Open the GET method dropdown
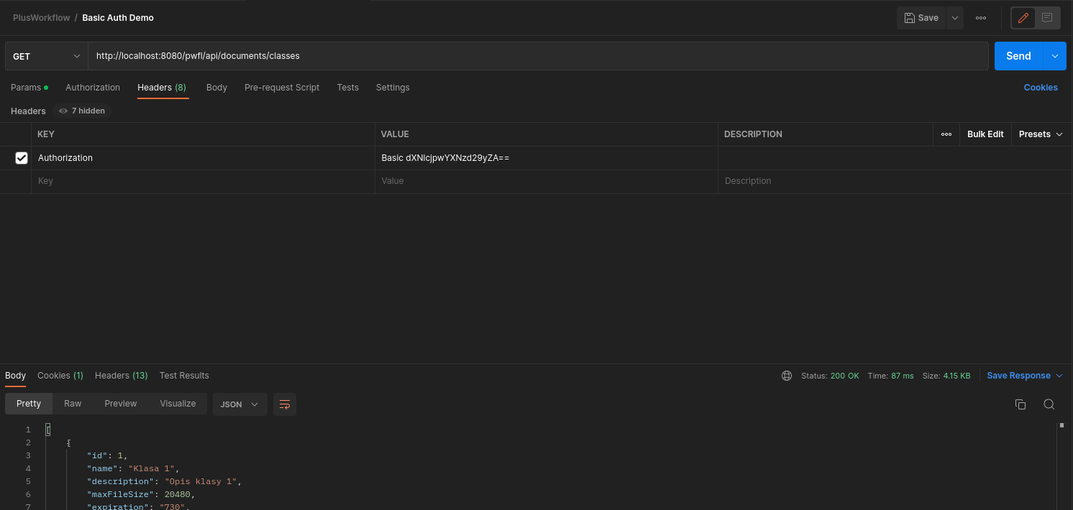This screenshot has height=510, width=1073. coord(46,56)
